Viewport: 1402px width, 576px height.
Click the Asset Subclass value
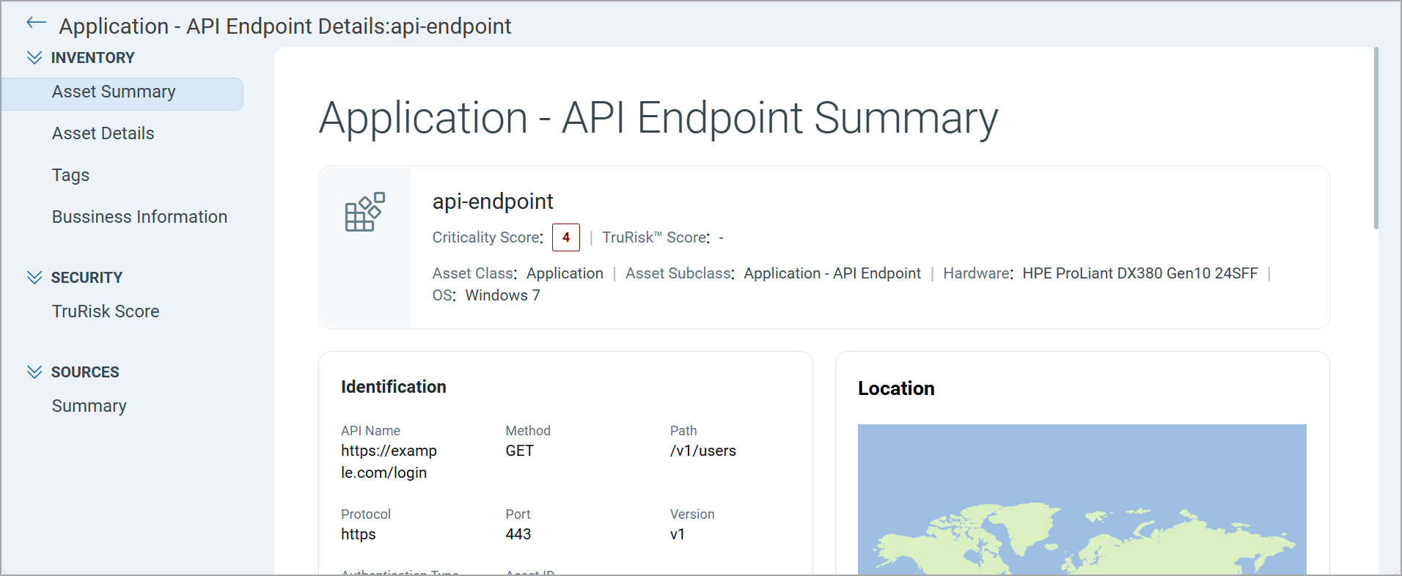click(x=832, y=273)
